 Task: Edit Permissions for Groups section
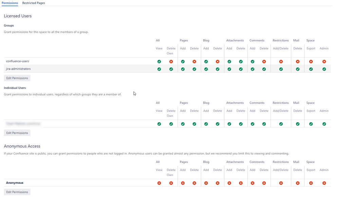(17, 78)
